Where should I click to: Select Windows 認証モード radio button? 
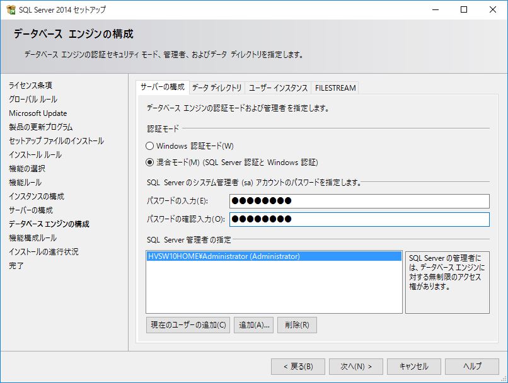coord(149,146)
